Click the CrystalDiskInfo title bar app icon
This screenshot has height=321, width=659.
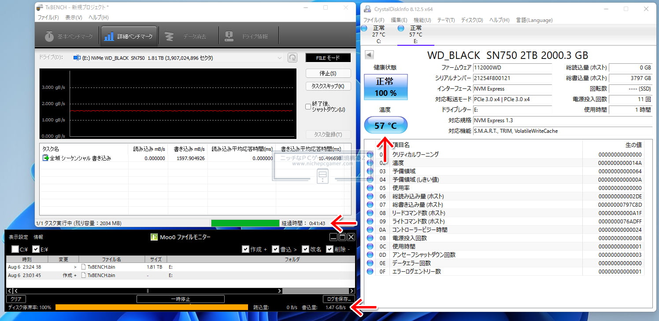click(367, 8)
